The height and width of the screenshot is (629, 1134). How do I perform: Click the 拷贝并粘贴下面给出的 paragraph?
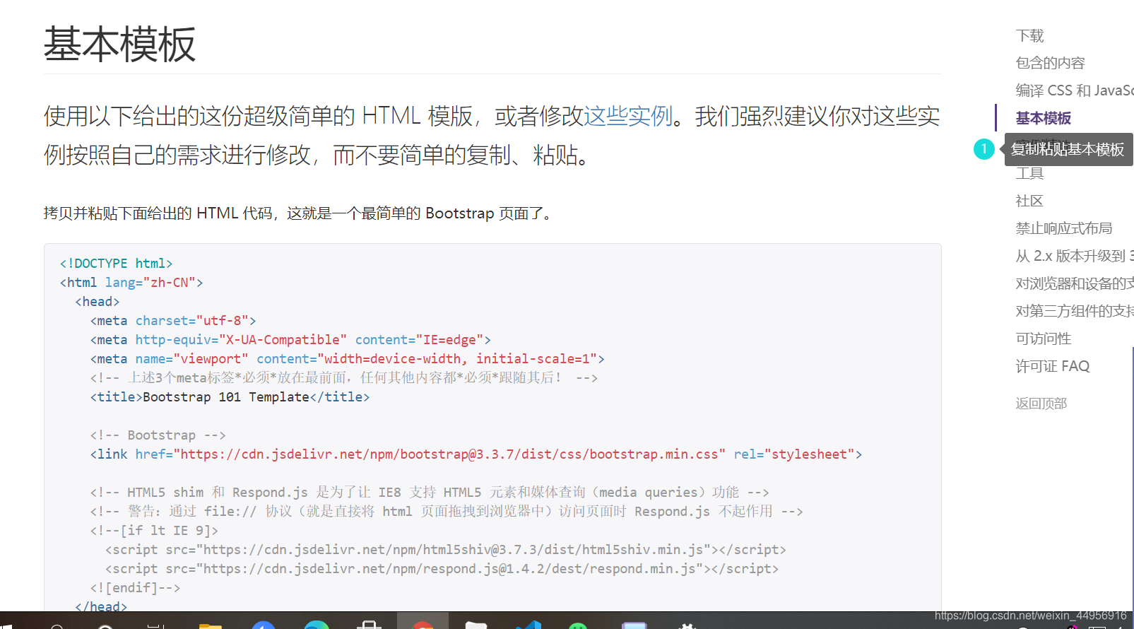300,213
